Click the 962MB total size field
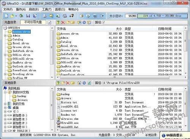 (x=131, y=16)
